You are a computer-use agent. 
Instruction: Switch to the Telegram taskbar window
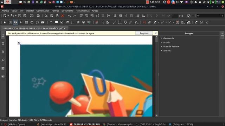181,125
